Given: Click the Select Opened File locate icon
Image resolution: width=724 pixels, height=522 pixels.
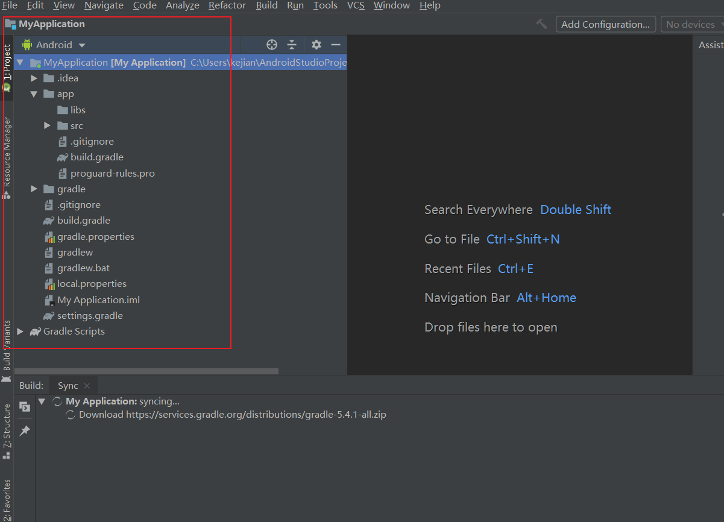Looking at the screenshot, I should [x=272, y=45].
